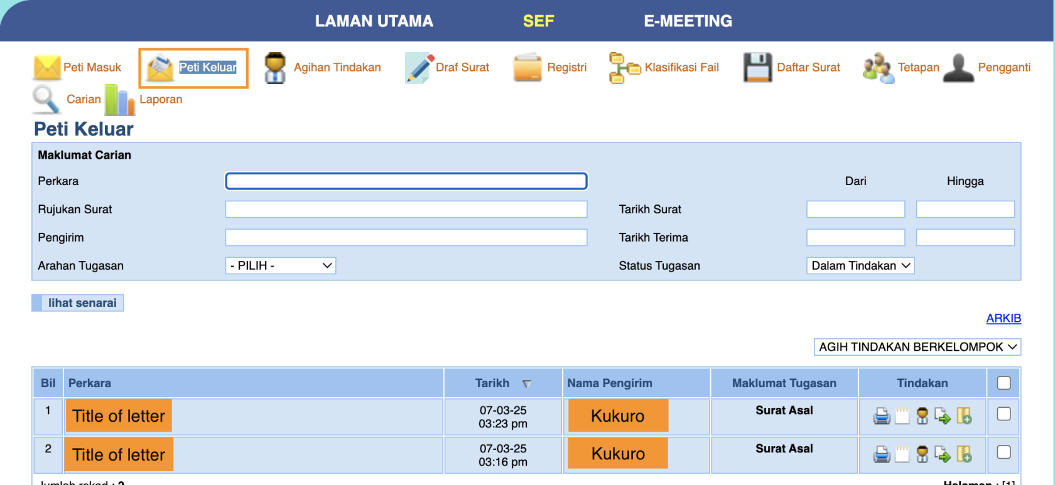Open Carian magnifying glass icon
The width and height of the screenshot is (1055, 485).
tap(46, 99)
